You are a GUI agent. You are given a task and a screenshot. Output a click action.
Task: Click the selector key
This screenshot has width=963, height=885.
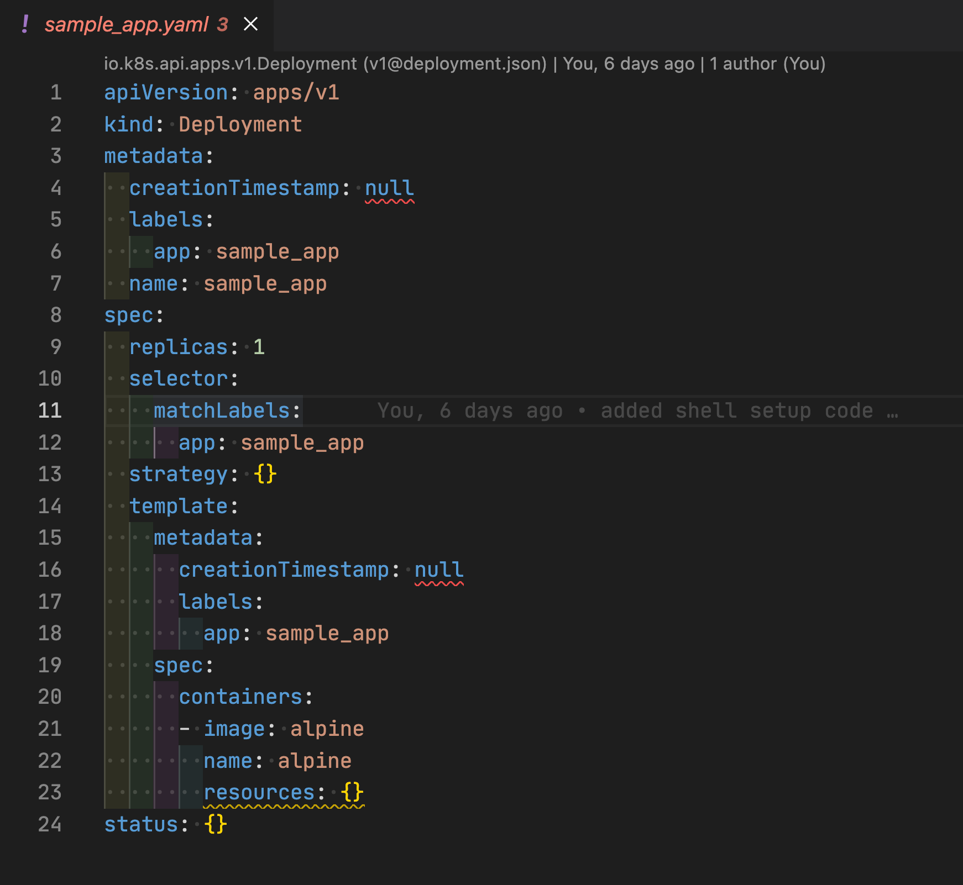point(179,378)
